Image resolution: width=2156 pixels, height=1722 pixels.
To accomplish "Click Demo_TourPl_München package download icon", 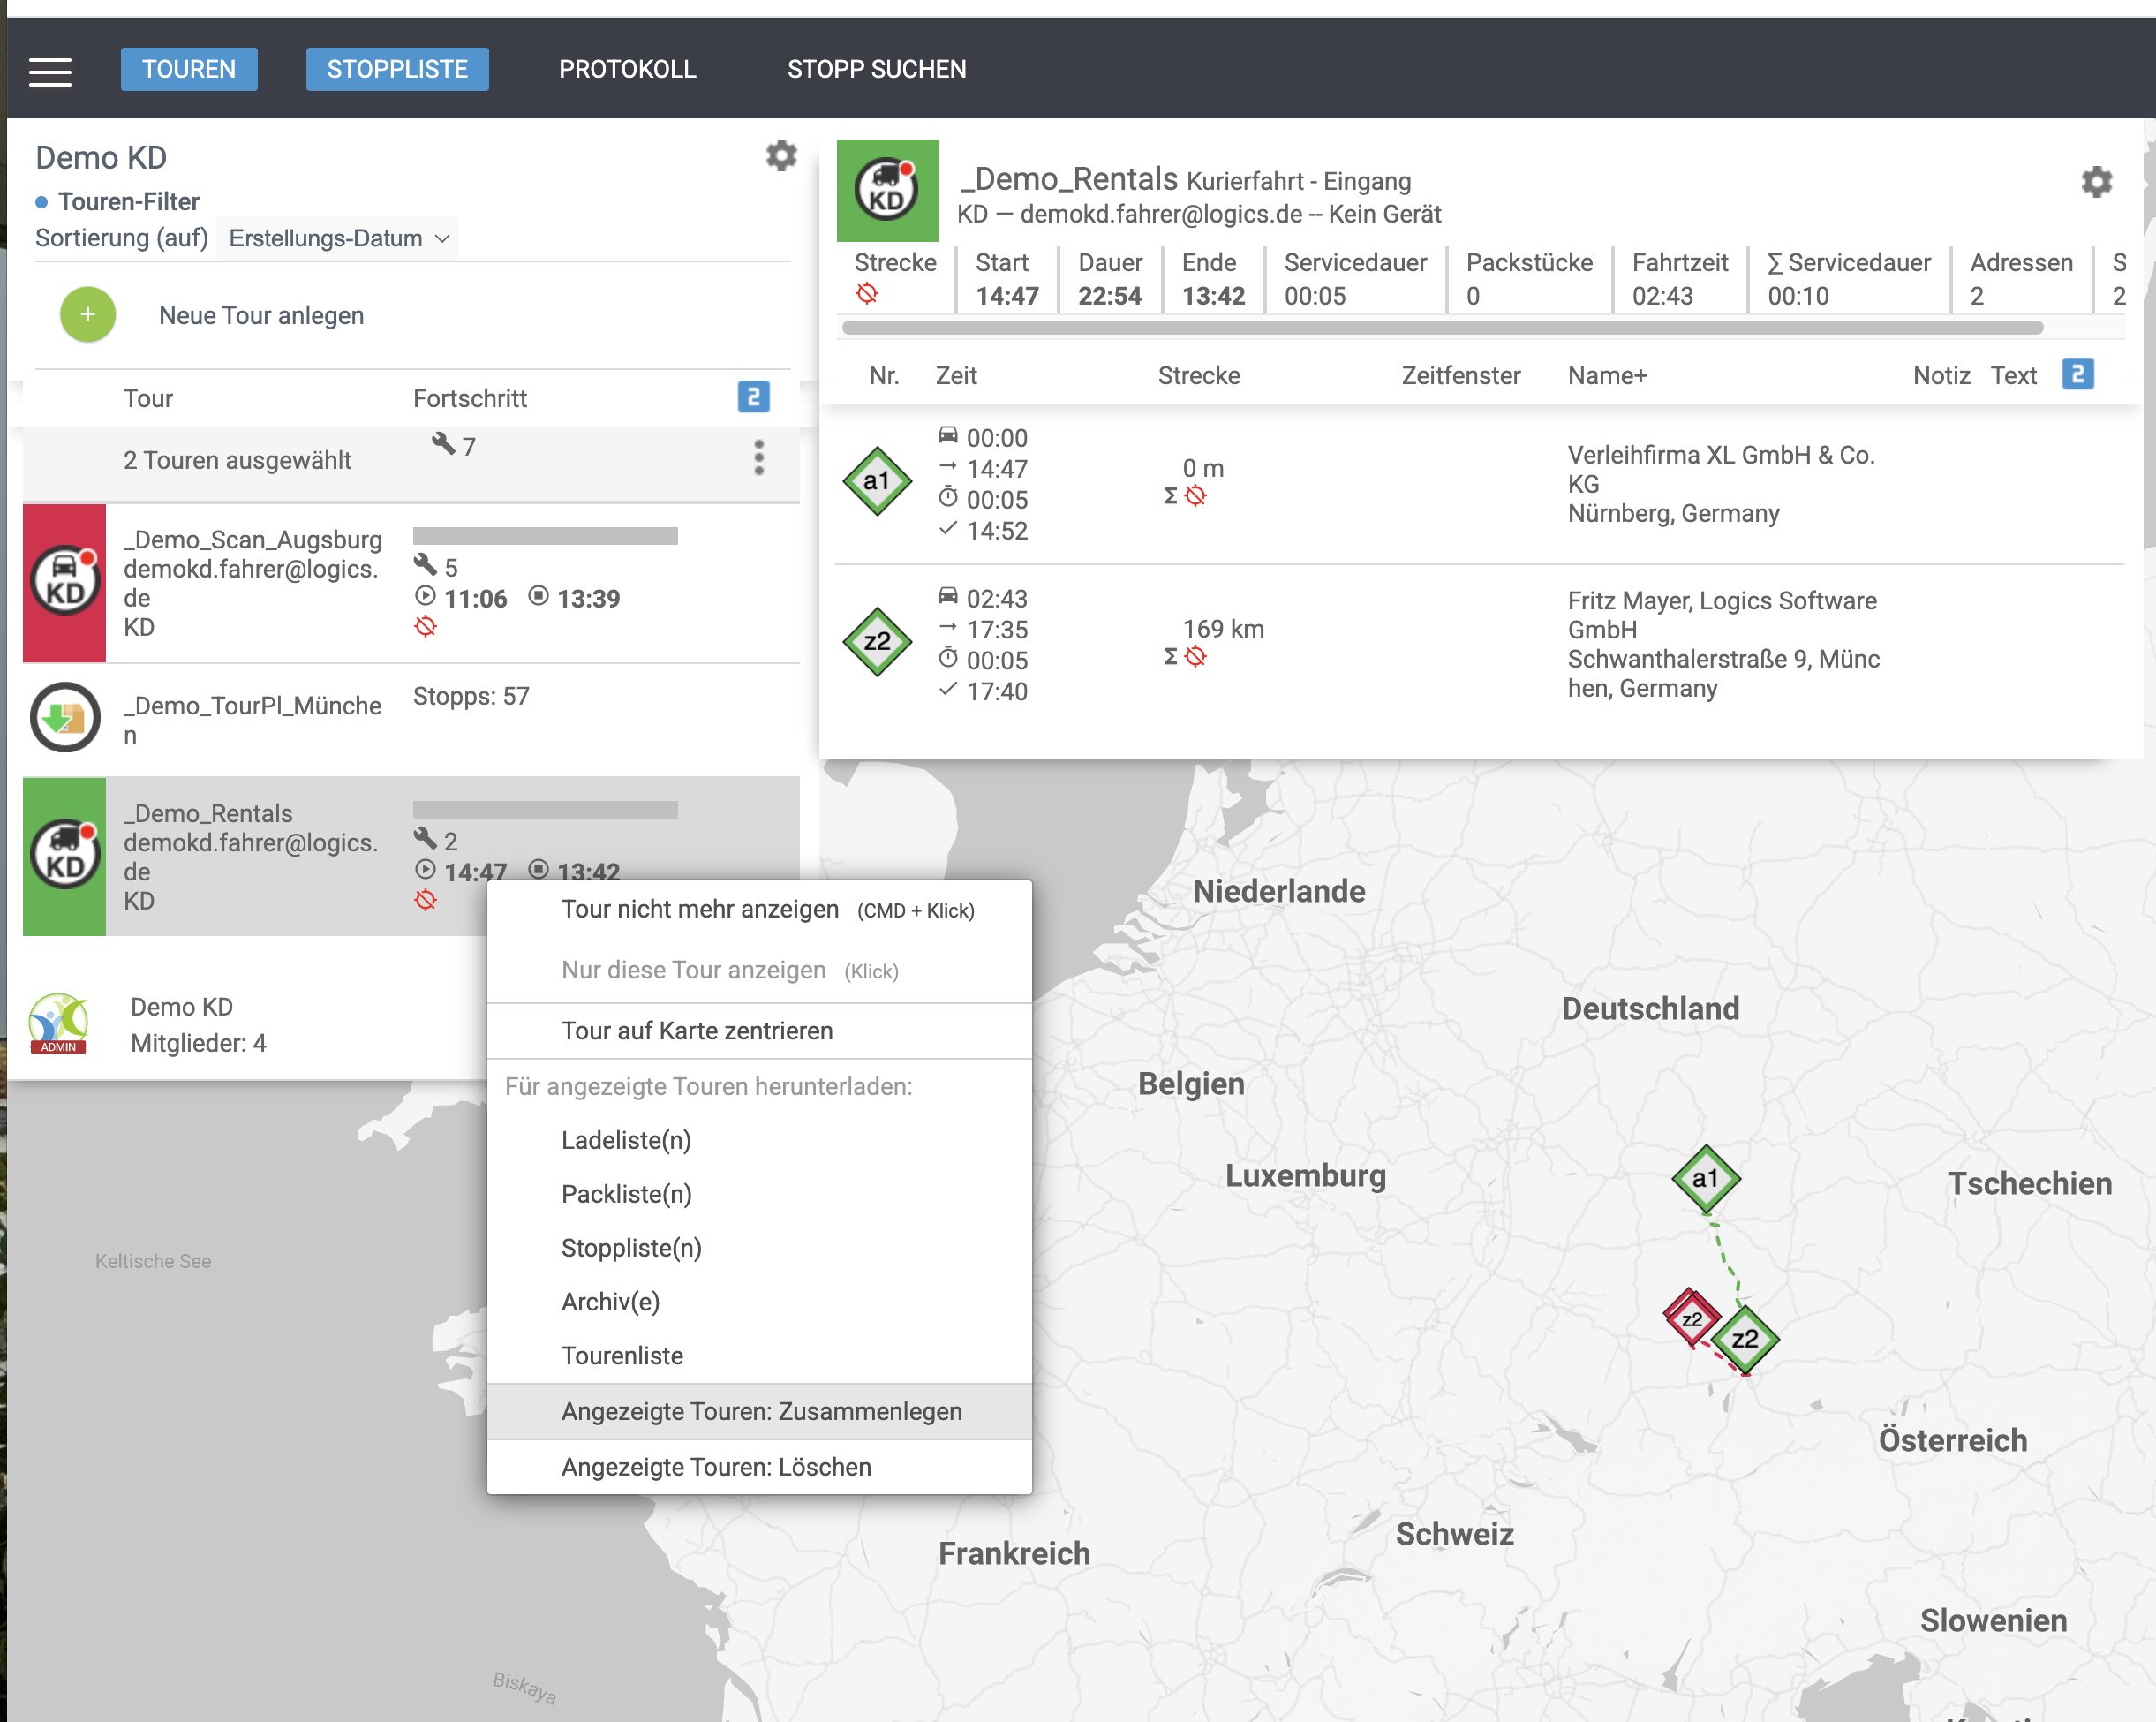I will pyautogui.click(x=65, y=717).
